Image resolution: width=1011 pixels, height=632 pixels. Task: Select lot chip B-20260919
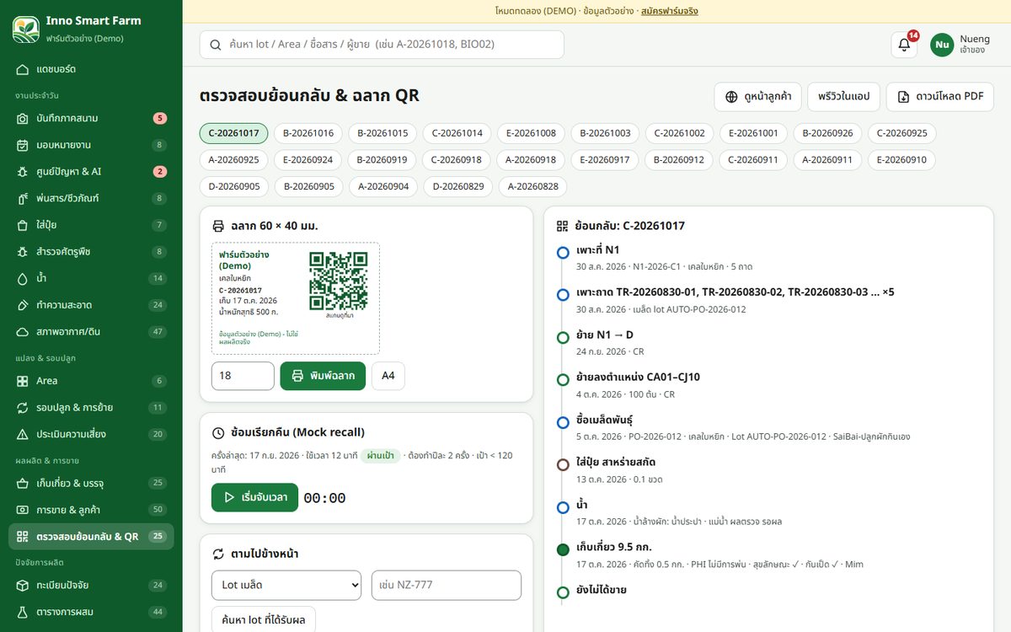(x=382, y=160)
